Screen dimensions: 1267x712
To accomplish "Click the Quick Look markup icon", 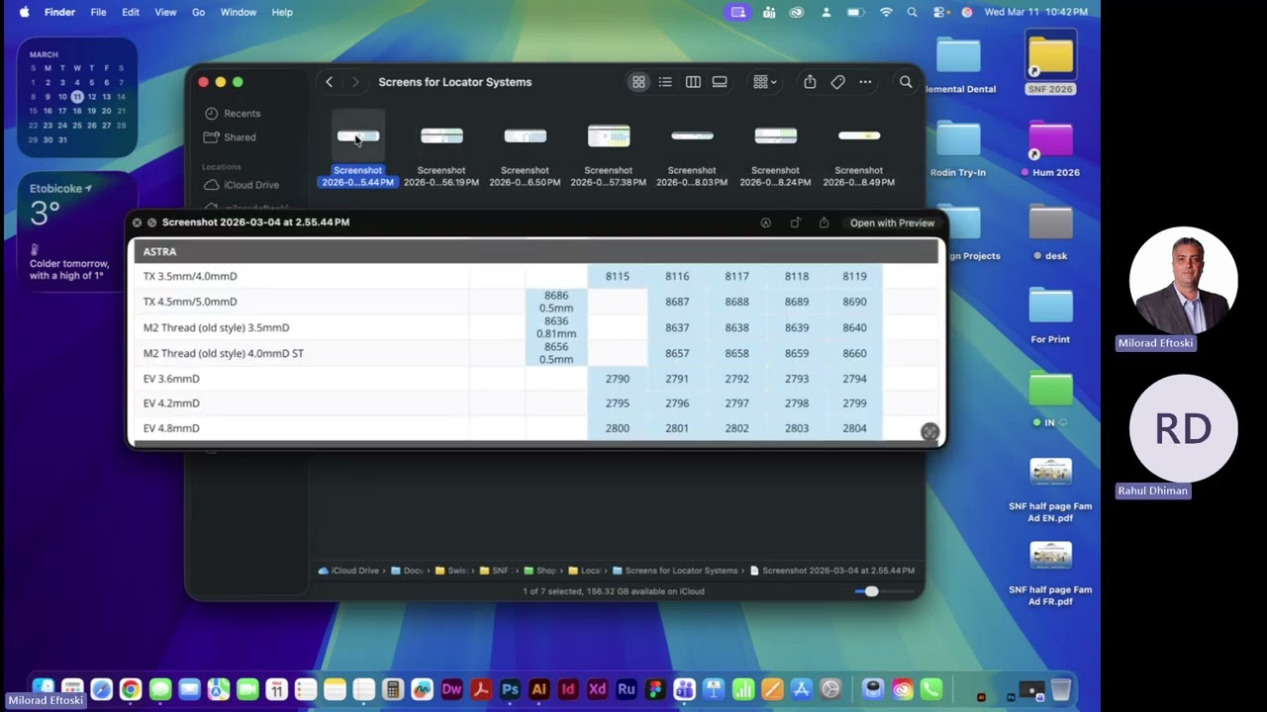I will tap(765, 222).
